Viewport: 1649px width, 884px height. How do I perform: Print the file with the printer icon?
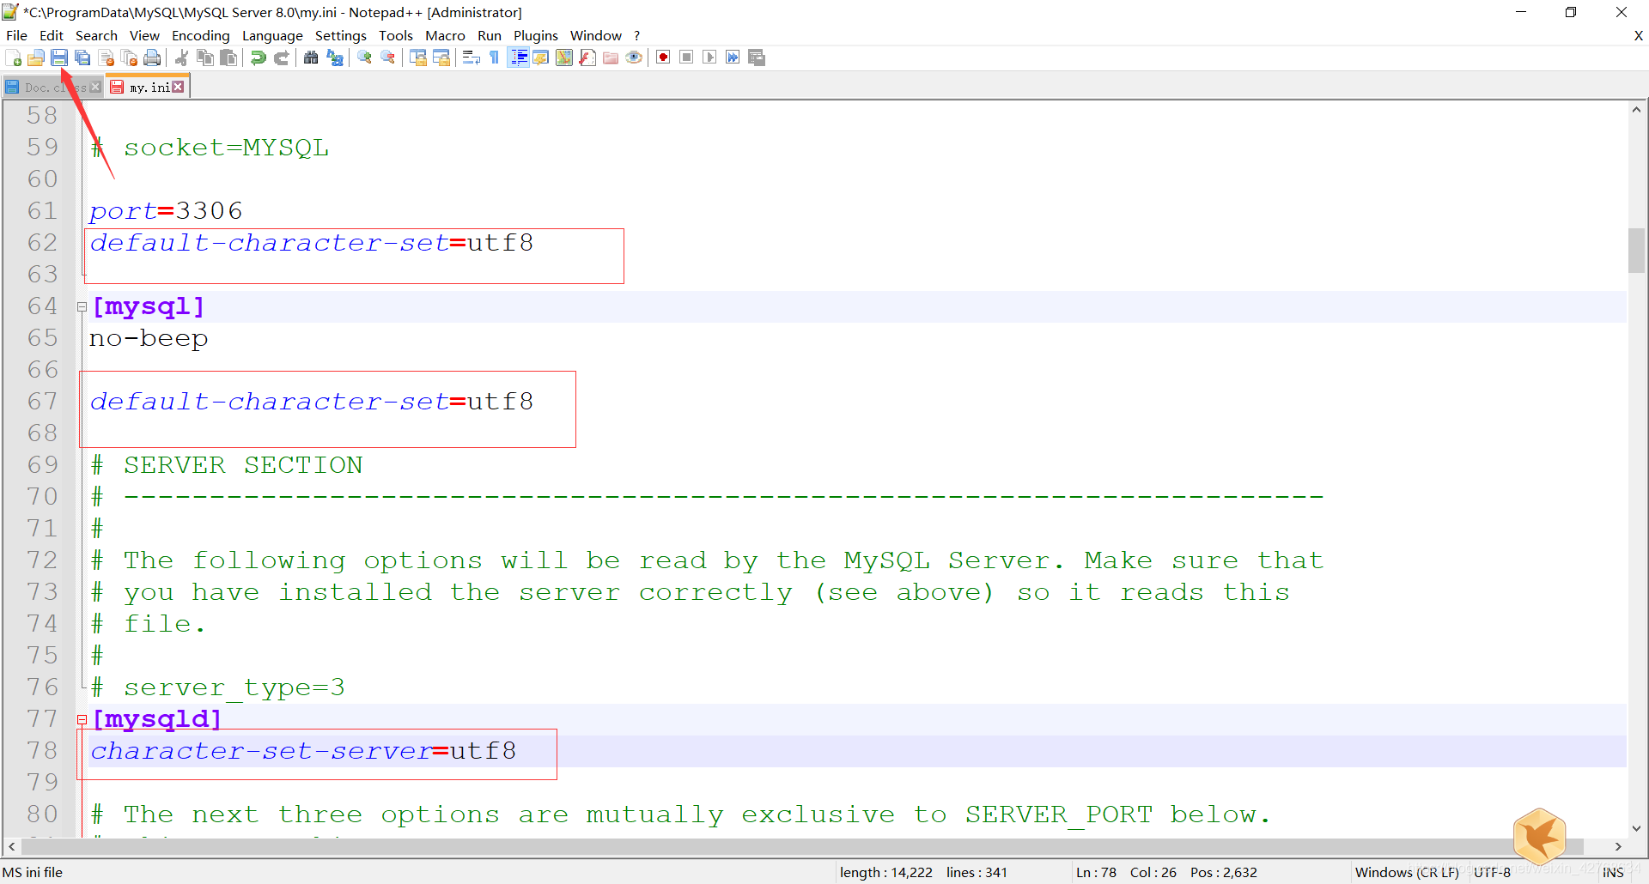coord(152,58)
